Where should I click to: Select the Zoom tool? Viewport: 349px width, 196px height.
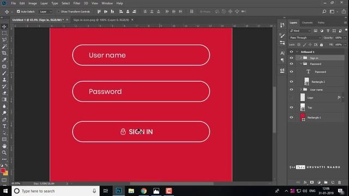pyautogui.click(x=4, y=152)
